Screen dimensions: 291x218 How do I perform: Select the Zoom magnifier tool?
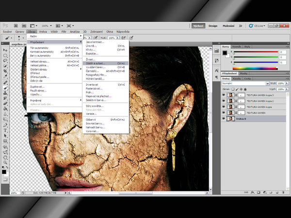5,162
